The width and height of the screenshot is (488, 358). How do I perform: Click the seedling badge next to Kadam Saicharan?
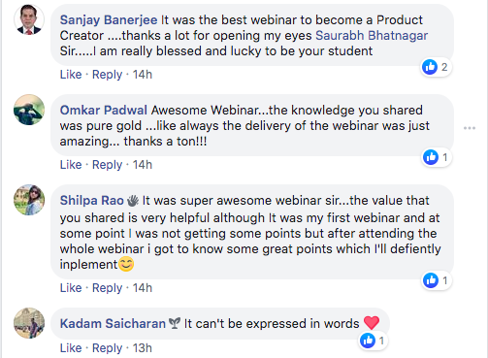tap(175, 323)
